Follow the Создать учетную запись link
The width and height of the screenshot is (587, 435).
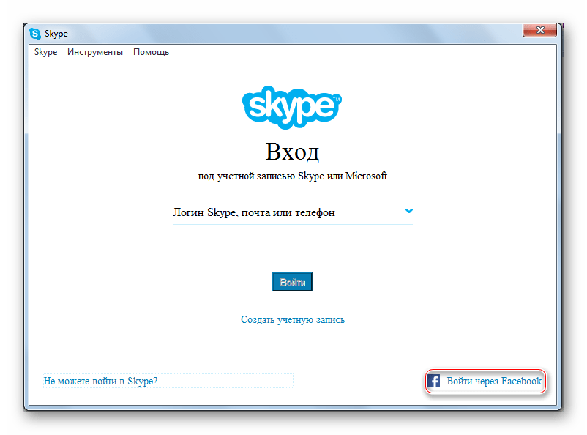[x=293, y=320]
